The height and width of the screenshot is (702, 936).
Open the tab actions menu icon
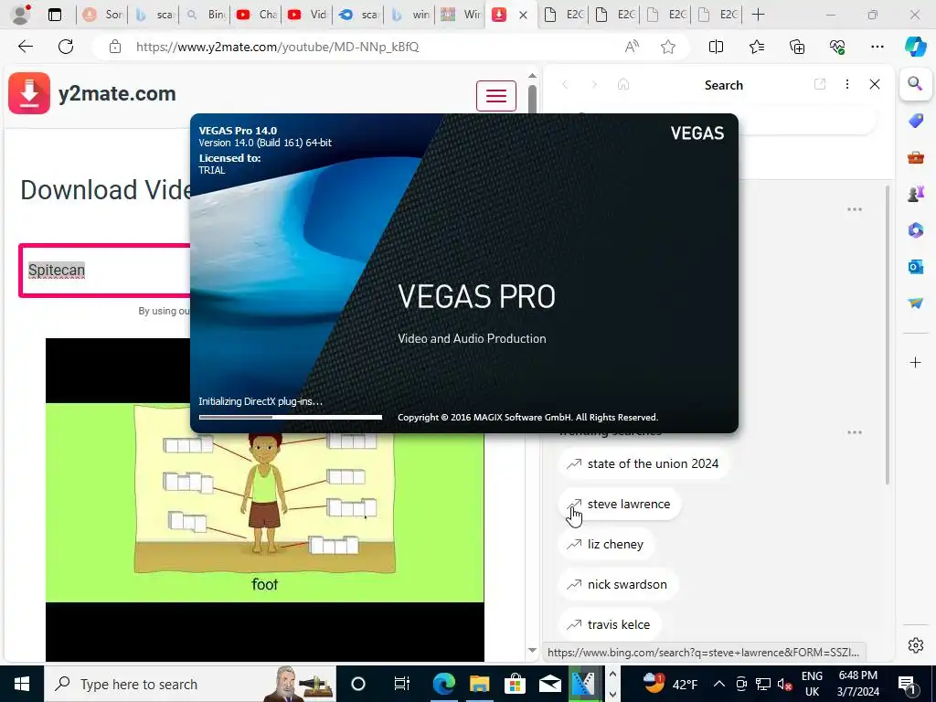pyautogui.click(x=54, y=15)
